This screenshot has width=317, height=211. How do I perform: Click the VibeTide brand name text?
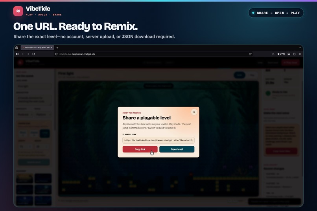pos(38,9)
